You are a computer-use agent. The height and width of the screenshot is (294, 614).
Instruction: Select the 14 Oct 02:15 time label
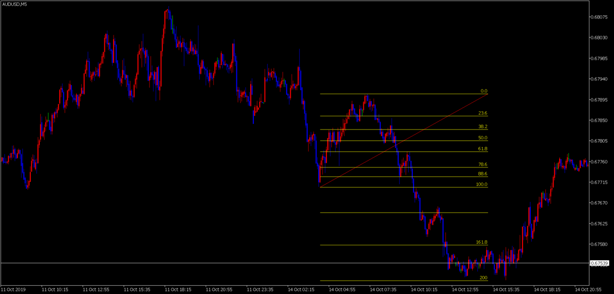coord(301,289)
